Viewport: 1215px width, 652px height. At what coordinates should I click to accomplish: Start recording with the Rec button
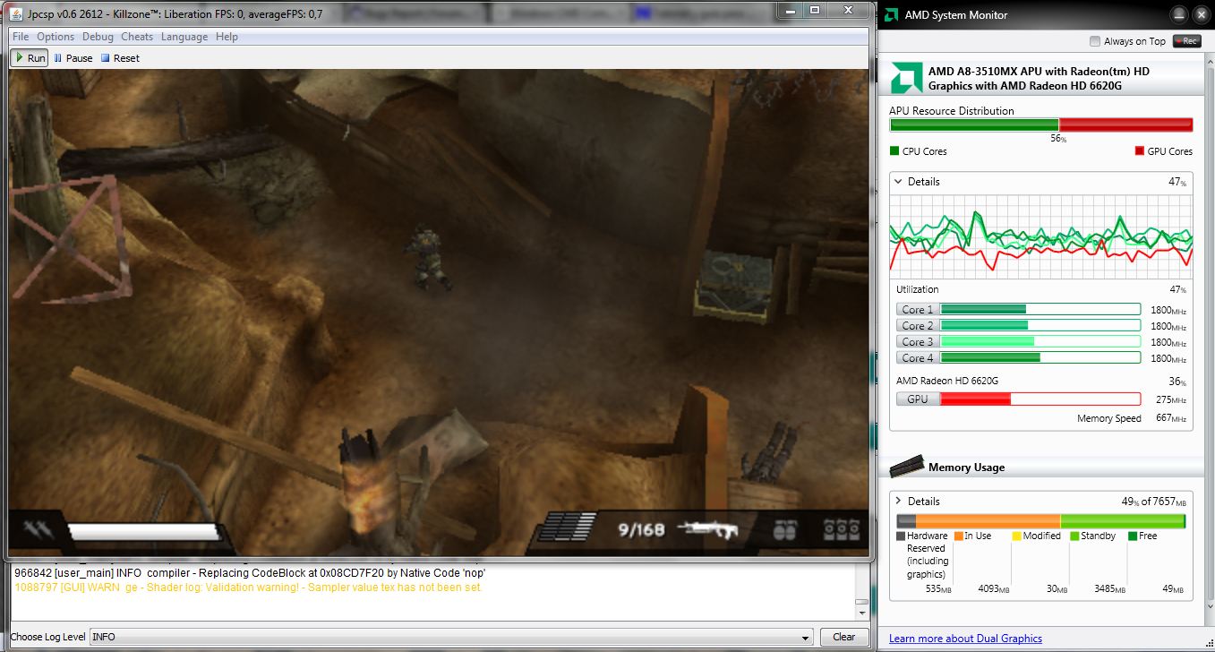click(x=1187, y=41)
